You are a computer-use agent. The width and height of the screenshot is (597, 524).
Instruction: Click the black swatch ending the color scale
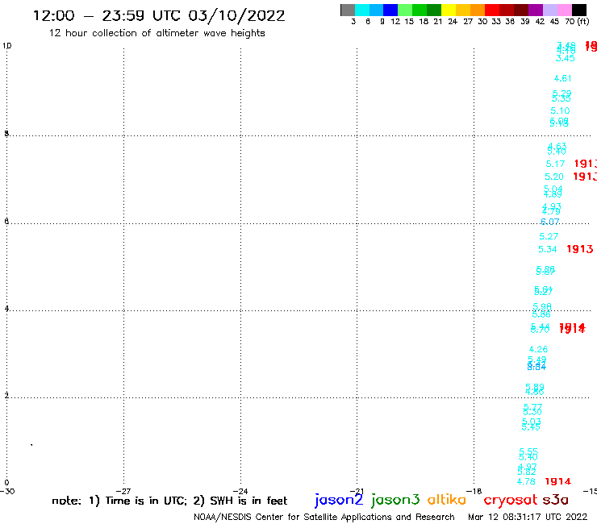579,10
